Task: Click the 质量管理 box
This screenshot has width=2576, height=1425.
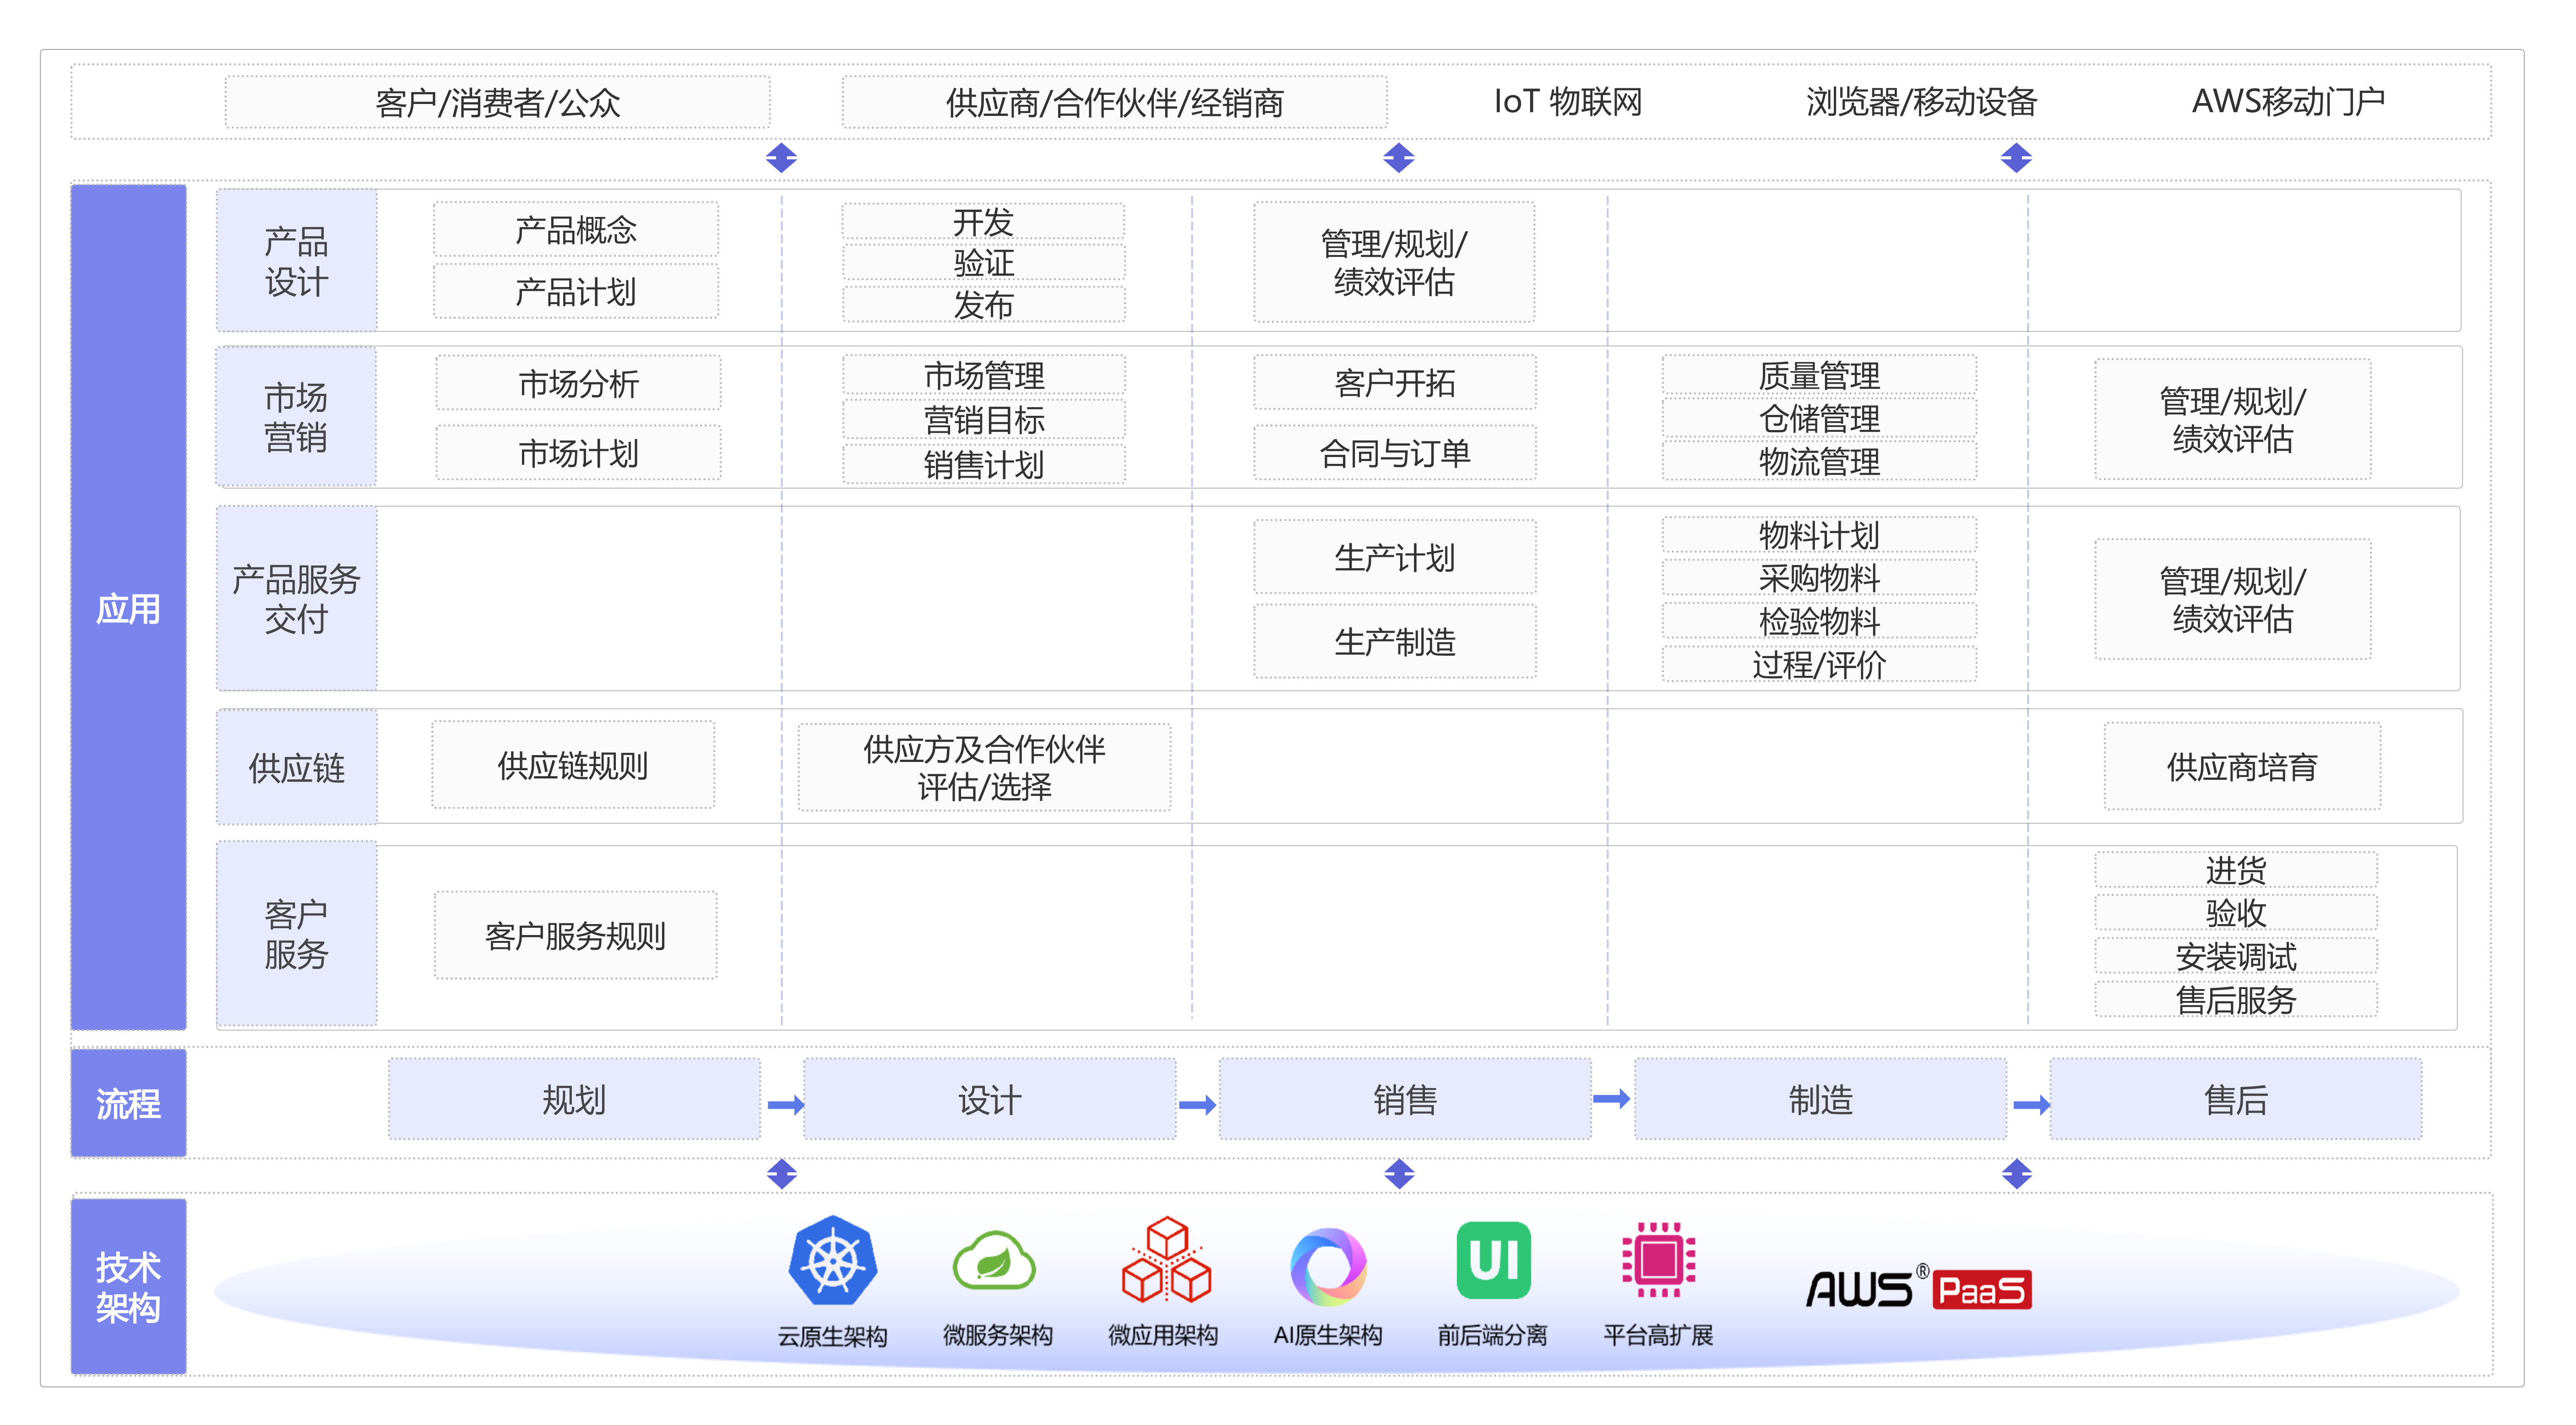Action: tap(1820, 375)
